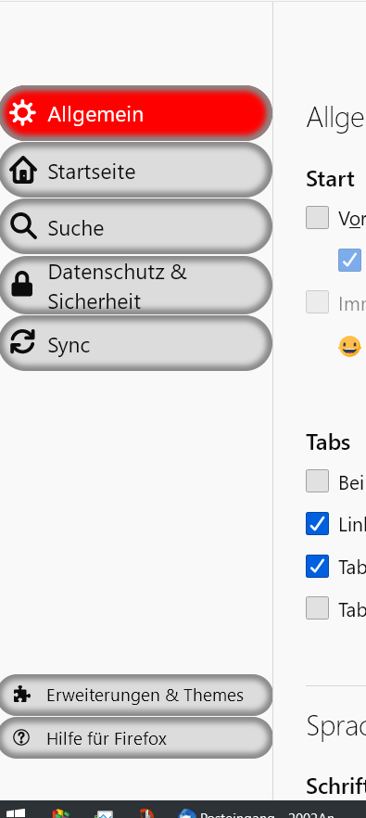
Task: Select the 'Startseite' label in sidebar
Action: [x=92, y=172]
